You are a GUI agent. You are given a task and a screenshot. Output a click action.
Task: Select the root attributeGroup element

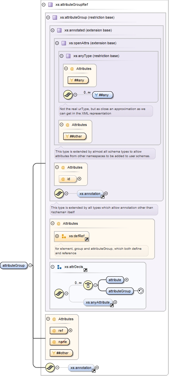pyautogui.click(x=14, y=265)
